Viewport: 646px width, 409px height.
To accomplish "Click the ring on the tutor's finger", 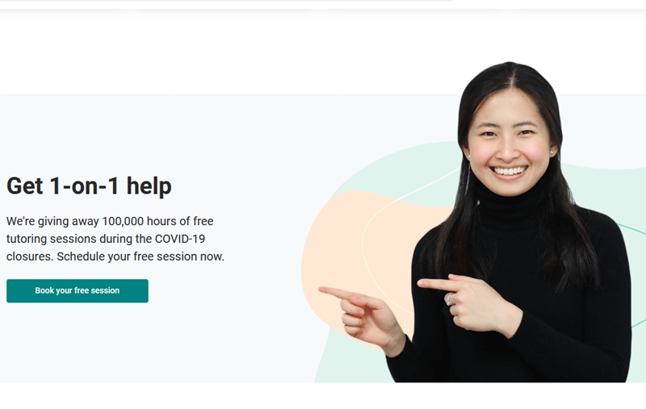I will click(x=449, y=299).
